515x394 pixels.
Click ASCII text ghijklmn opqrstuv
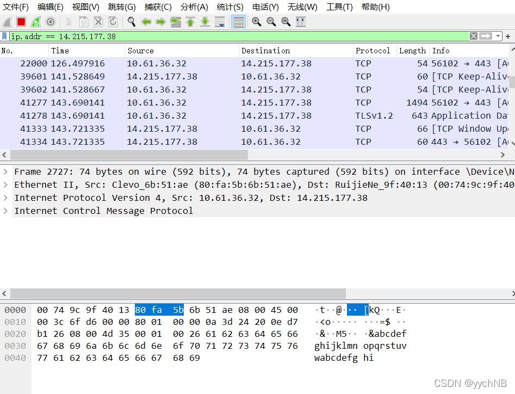(x=361, y=346)
